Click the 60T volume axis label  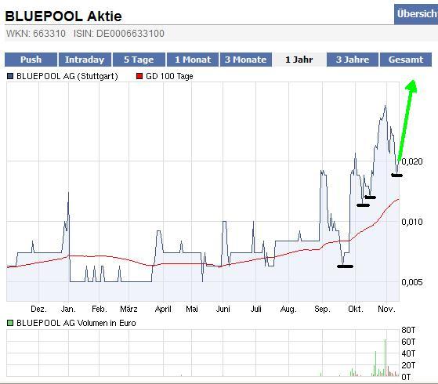(x=408, y=342)
